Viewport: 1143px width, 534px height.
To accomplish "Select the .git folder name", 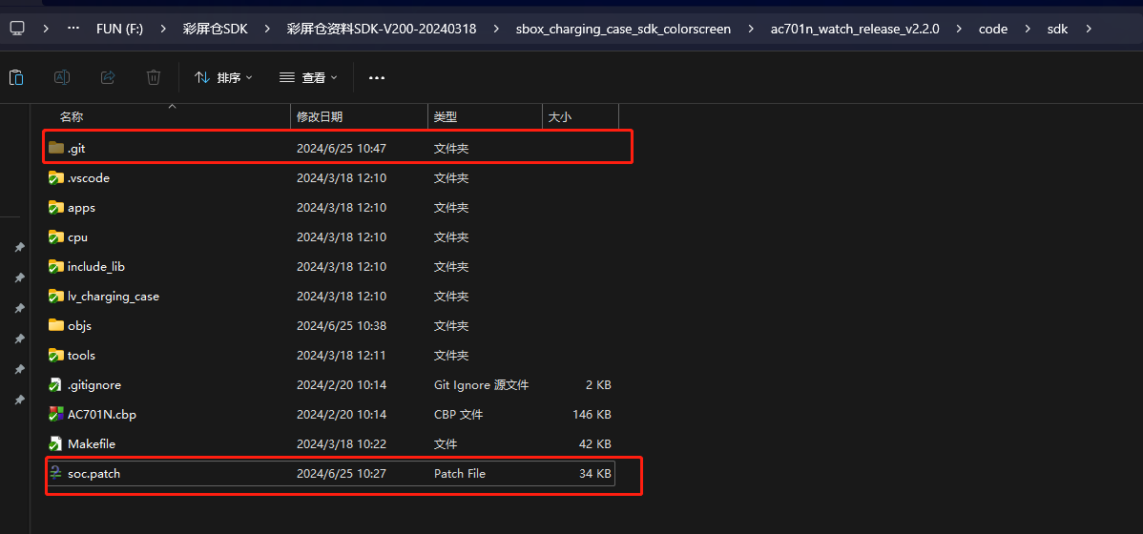I will [76, 148].
